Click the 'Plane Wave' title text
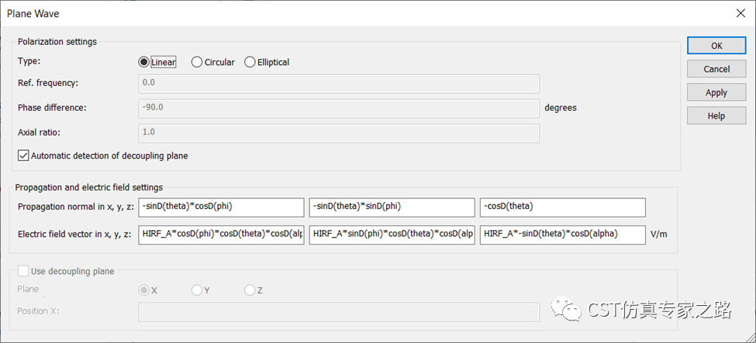 (x=33, y=13)
